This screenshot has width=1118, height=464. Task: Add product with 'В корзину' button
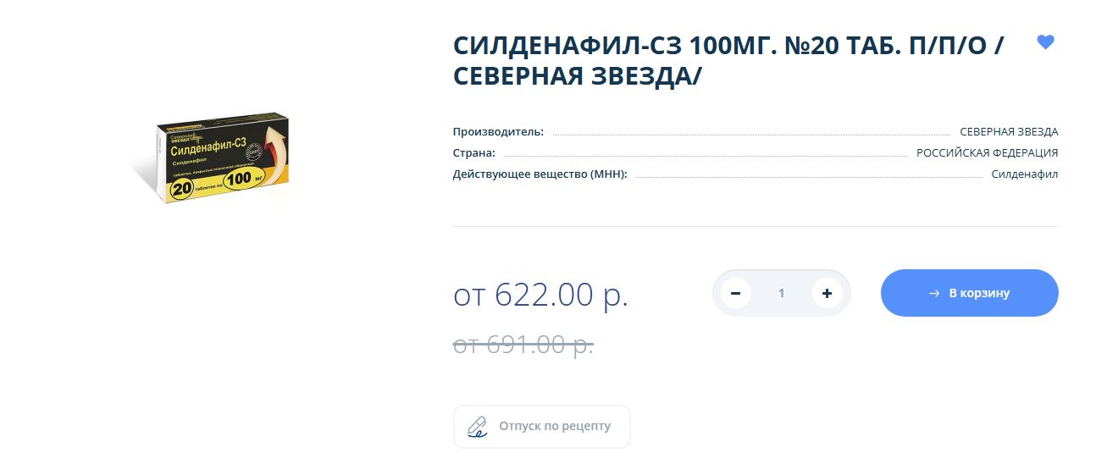click(978, 293)
